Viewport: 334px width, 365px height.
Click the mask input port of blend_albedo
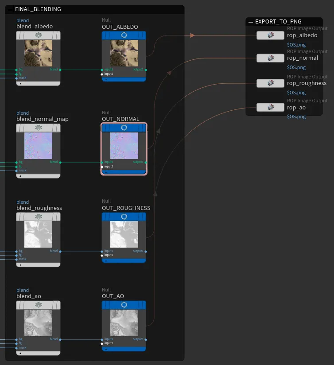[16, 78]
